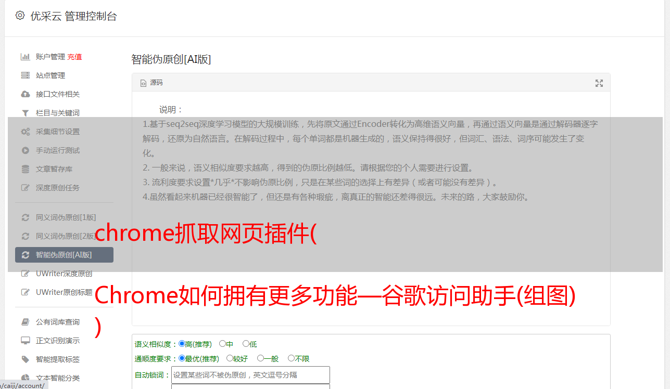Open 账户管理 bar chart icon
The image size is (670, 389).
25,57
